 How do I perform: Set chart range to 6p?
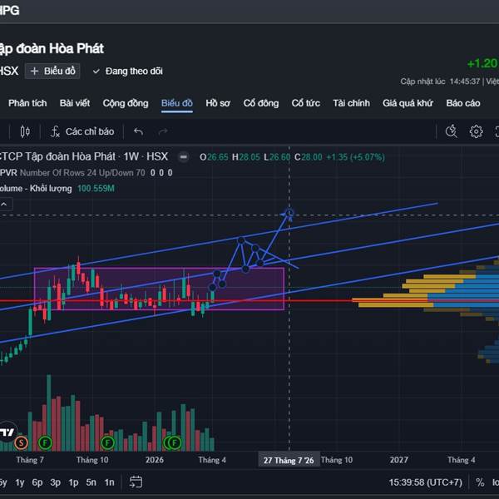click(x=37, y=482)
